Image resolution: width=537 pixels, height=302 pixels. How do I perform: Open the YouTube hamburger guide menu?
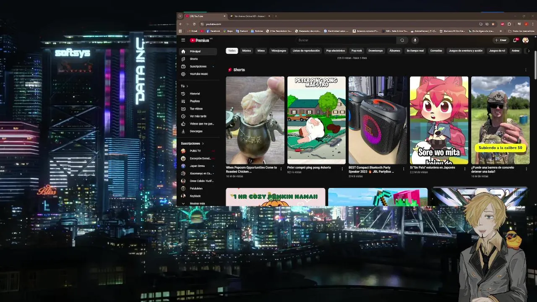click(x=183, y=40)
